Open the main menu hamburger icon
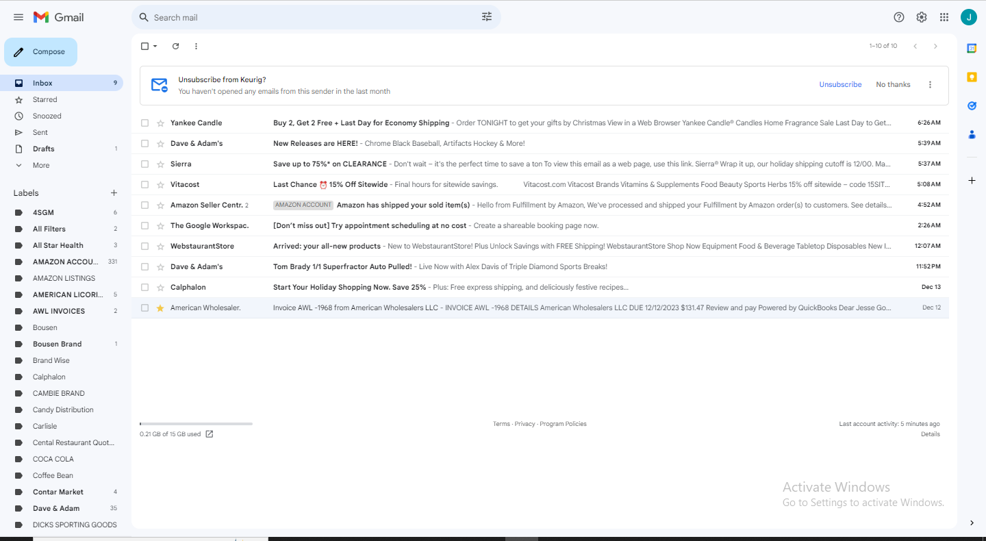 (18, 17)
